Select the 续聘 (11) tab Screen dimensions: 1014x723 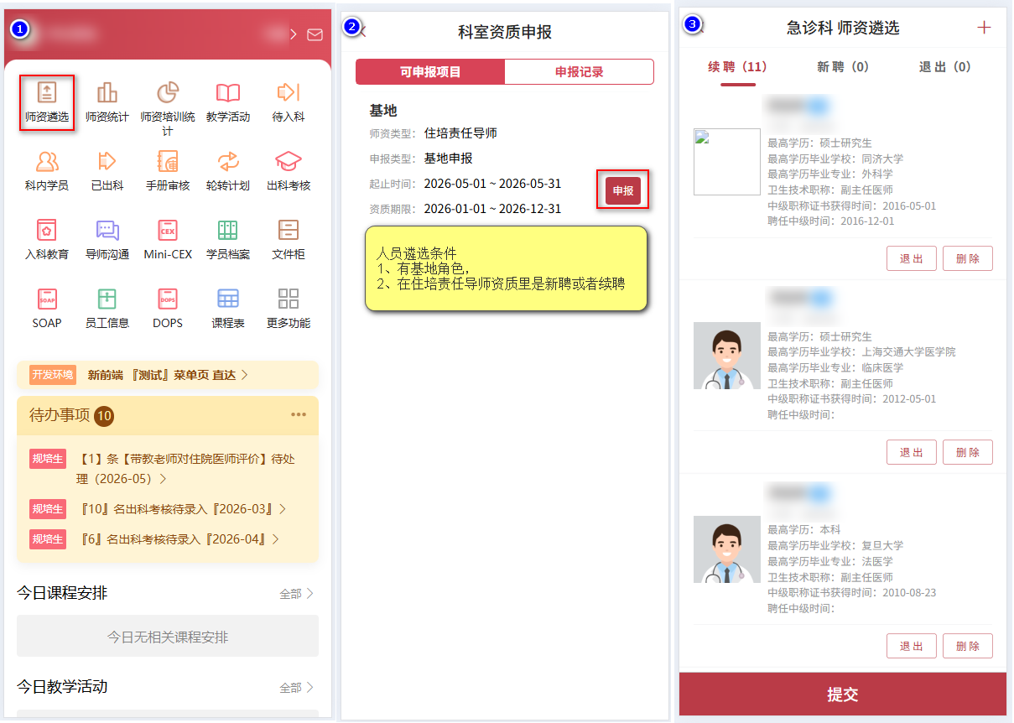pos(737,67)
